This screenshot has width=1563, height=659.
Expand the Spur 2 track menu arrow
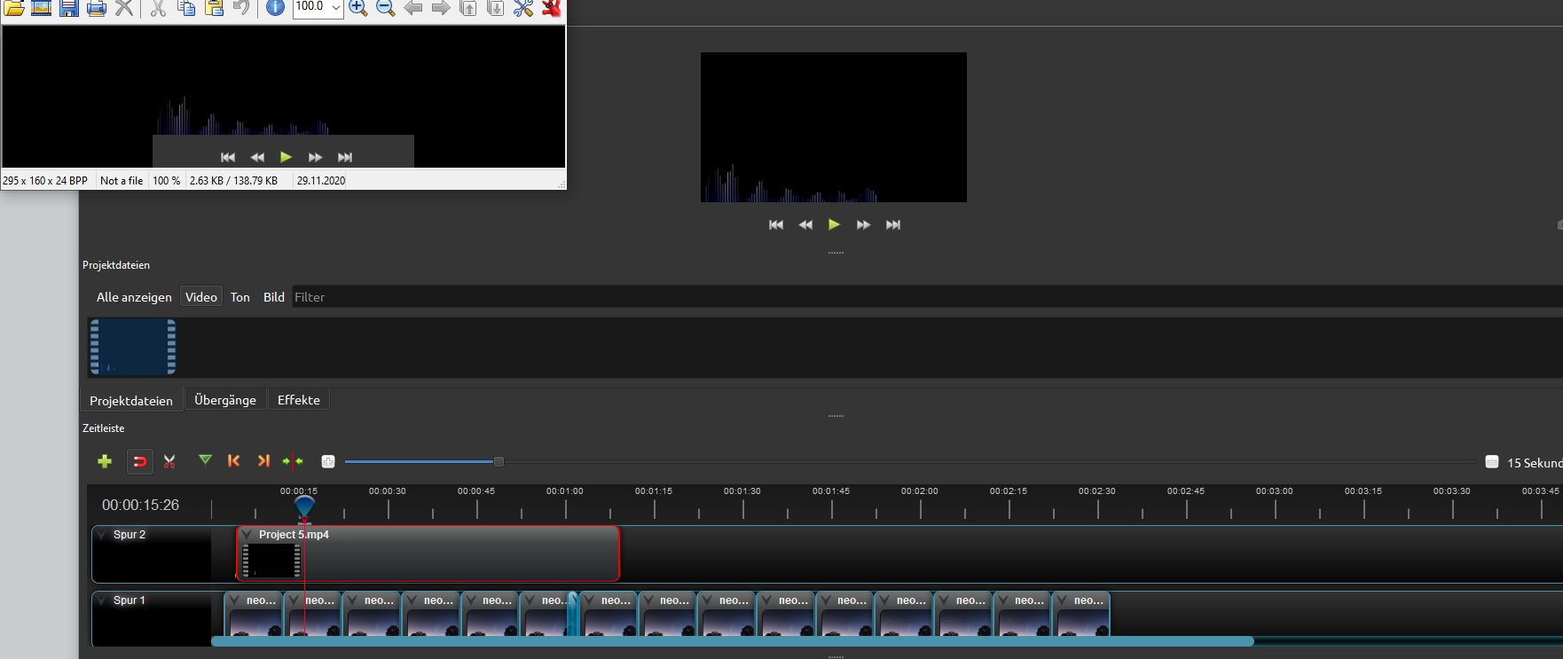pos(101,535)
